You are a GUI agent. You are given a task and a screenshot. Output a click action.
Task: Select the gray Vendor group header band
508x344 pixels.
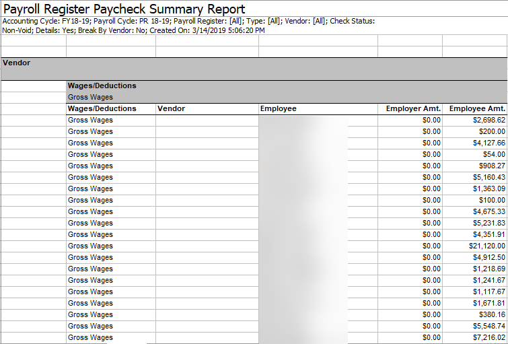254,68
